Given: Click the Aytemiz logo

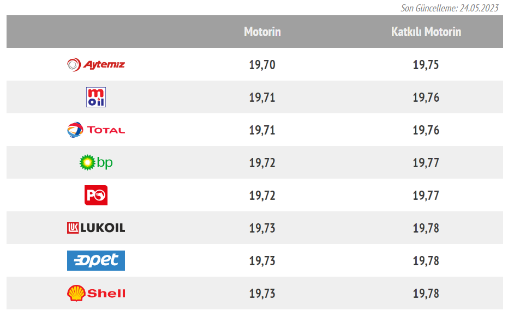Looking at the screenshot, I should coord(96,65).
